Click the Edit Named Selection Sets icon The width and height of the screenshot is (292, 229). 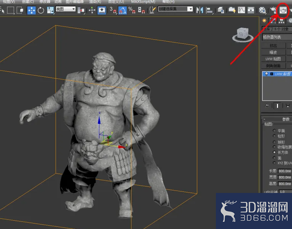click(x=153, y=10)
